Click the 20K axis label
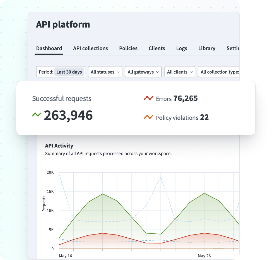 coord(50,172)
